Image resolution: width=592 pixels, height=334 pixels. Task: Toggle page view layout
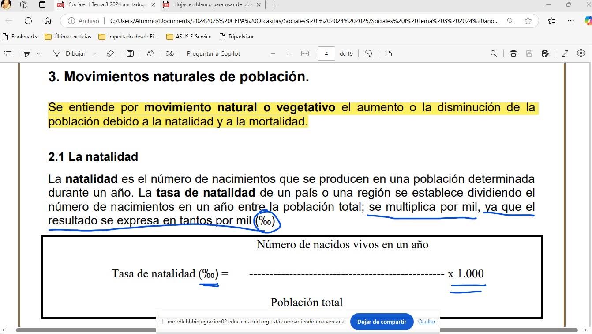(x=388, y=53)
